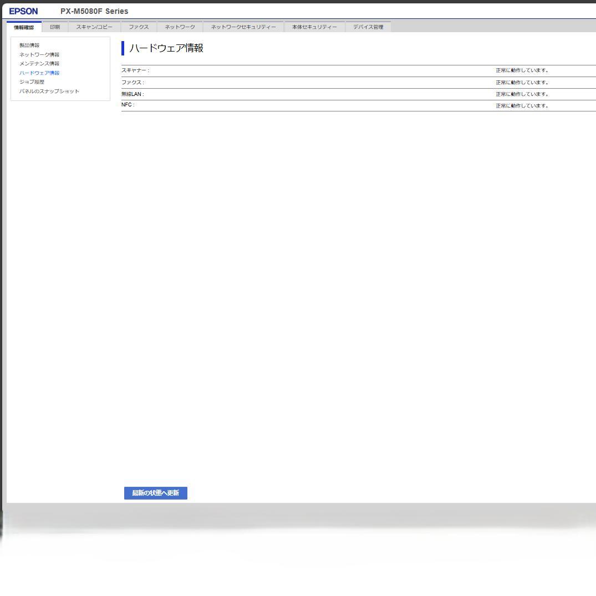View ジョブ履歴 from the sidebar

(x=32, y=82)
